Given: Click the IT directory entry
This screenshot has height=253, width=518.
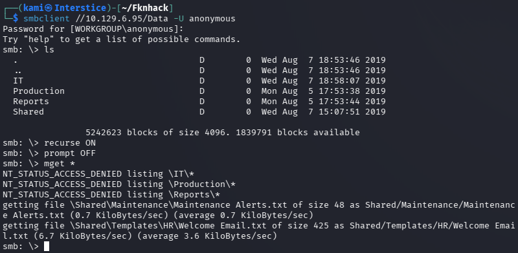Looking at the screenshot, I should point(18,81).
